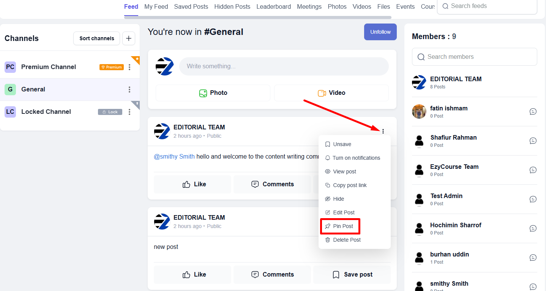Click EDITORIAL TEAM avatar in members list
Viewport: 546px width, 291px height.
[419, 82]
